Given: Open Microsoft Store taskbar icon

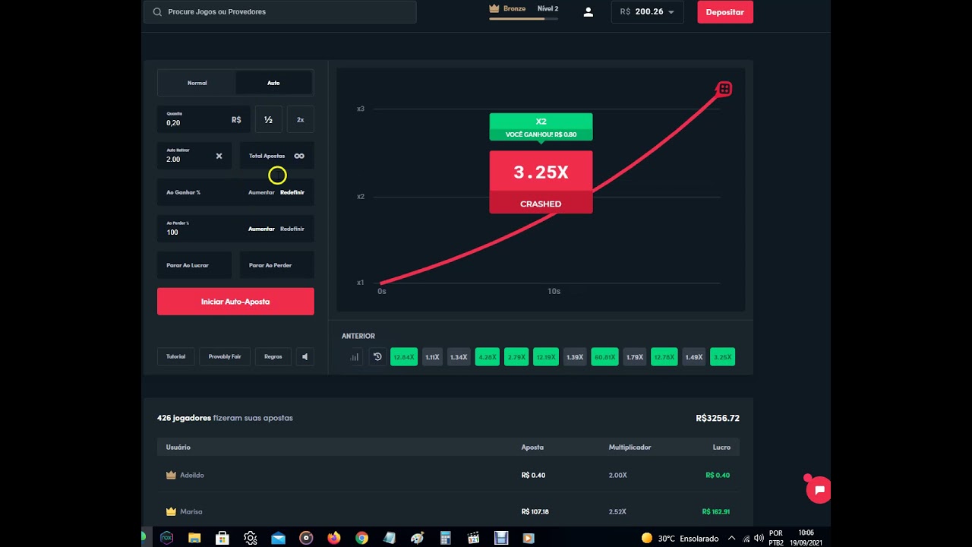Looking at the screenshot, I should pyautogui.click(x=222, y=538).
